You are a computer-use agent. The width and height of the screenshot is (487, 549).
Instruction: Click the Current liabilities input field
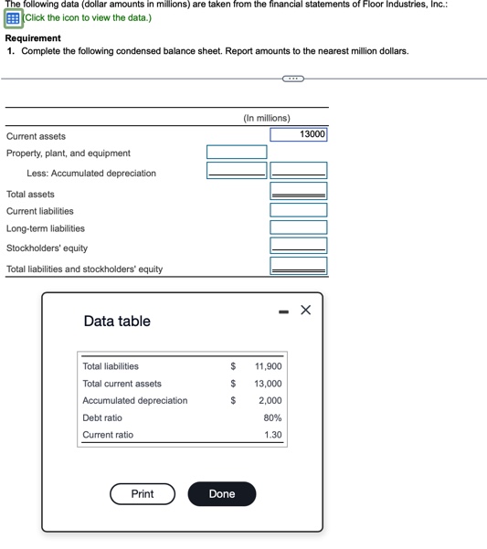[x=298, y=210]
